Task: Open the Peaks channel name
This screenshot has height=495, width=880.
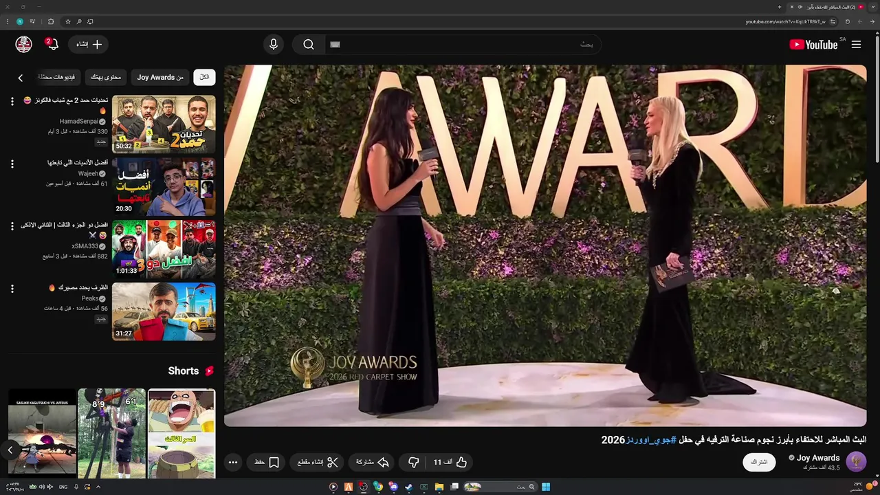Action: pyautogui.click(x=90, y=298)
